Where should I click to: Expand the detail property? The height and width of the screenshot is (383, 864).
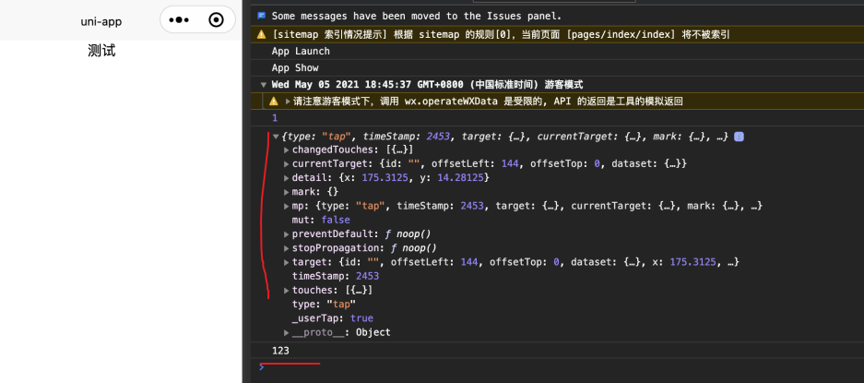[x=287, y=178]
